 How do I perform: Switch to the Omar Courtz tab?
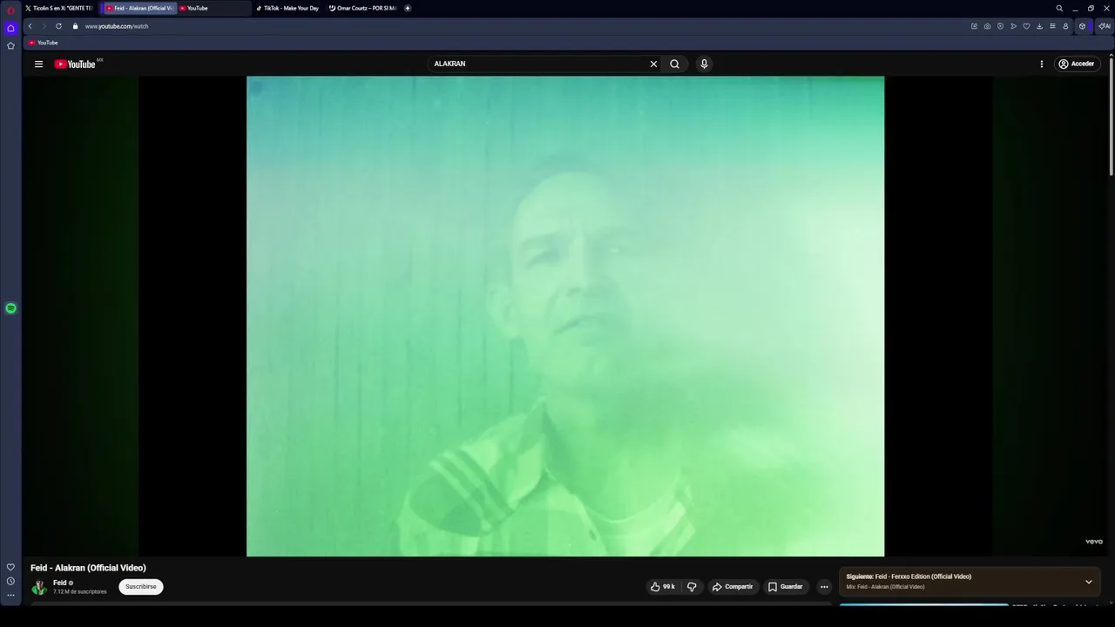pos(362,8)
